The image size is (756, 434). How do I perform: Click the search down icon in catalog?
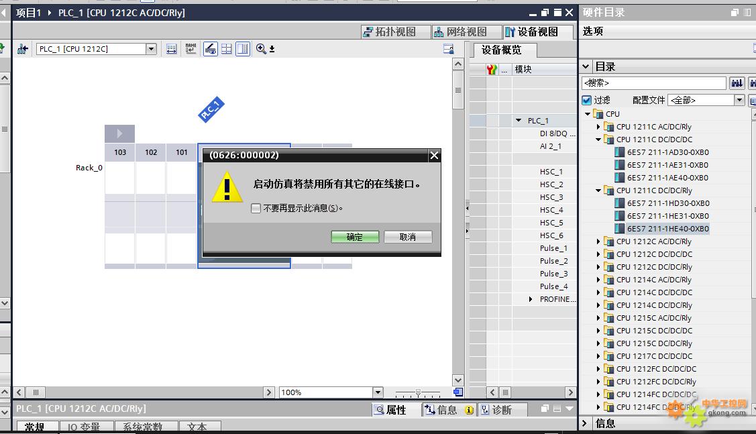click(737, 83)
